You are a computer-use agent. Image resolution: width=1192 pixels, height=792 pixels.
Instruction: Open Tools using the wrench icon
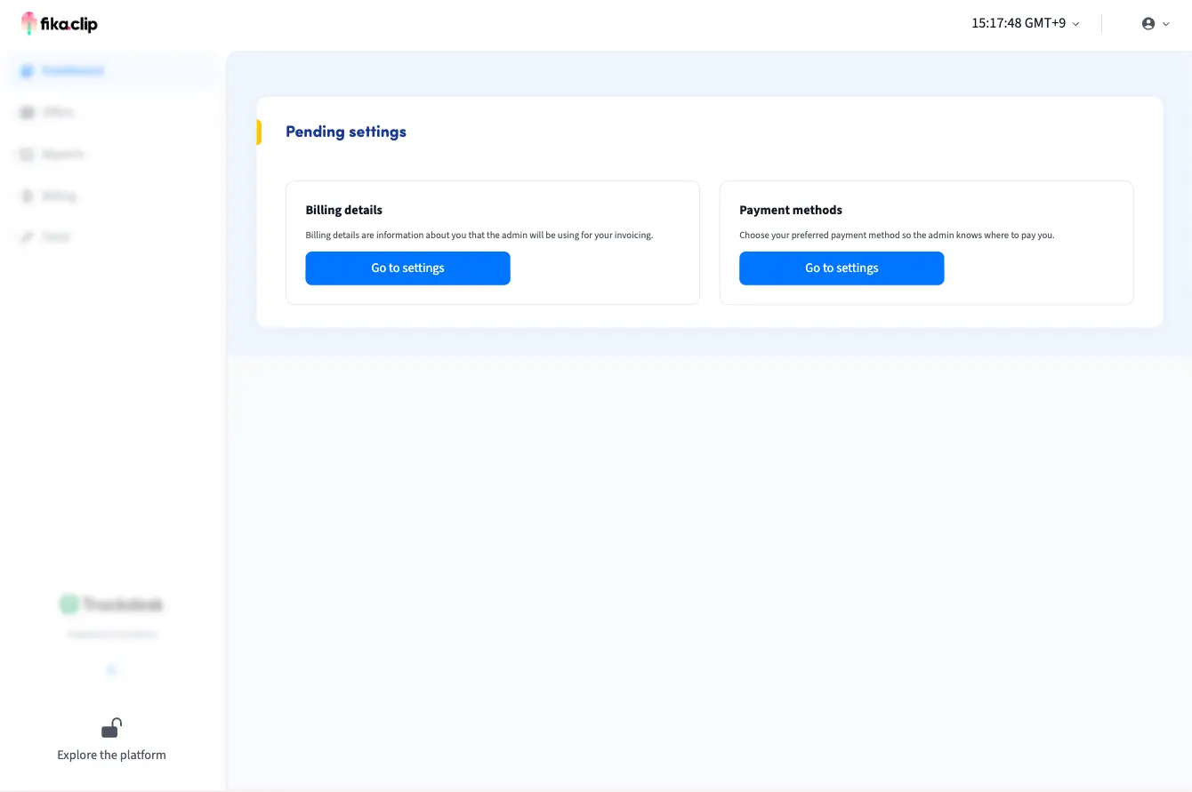(x=27, y=237)
